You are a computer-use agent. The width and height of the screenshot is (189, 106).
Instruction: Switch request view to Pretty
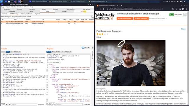pos(3,52)
